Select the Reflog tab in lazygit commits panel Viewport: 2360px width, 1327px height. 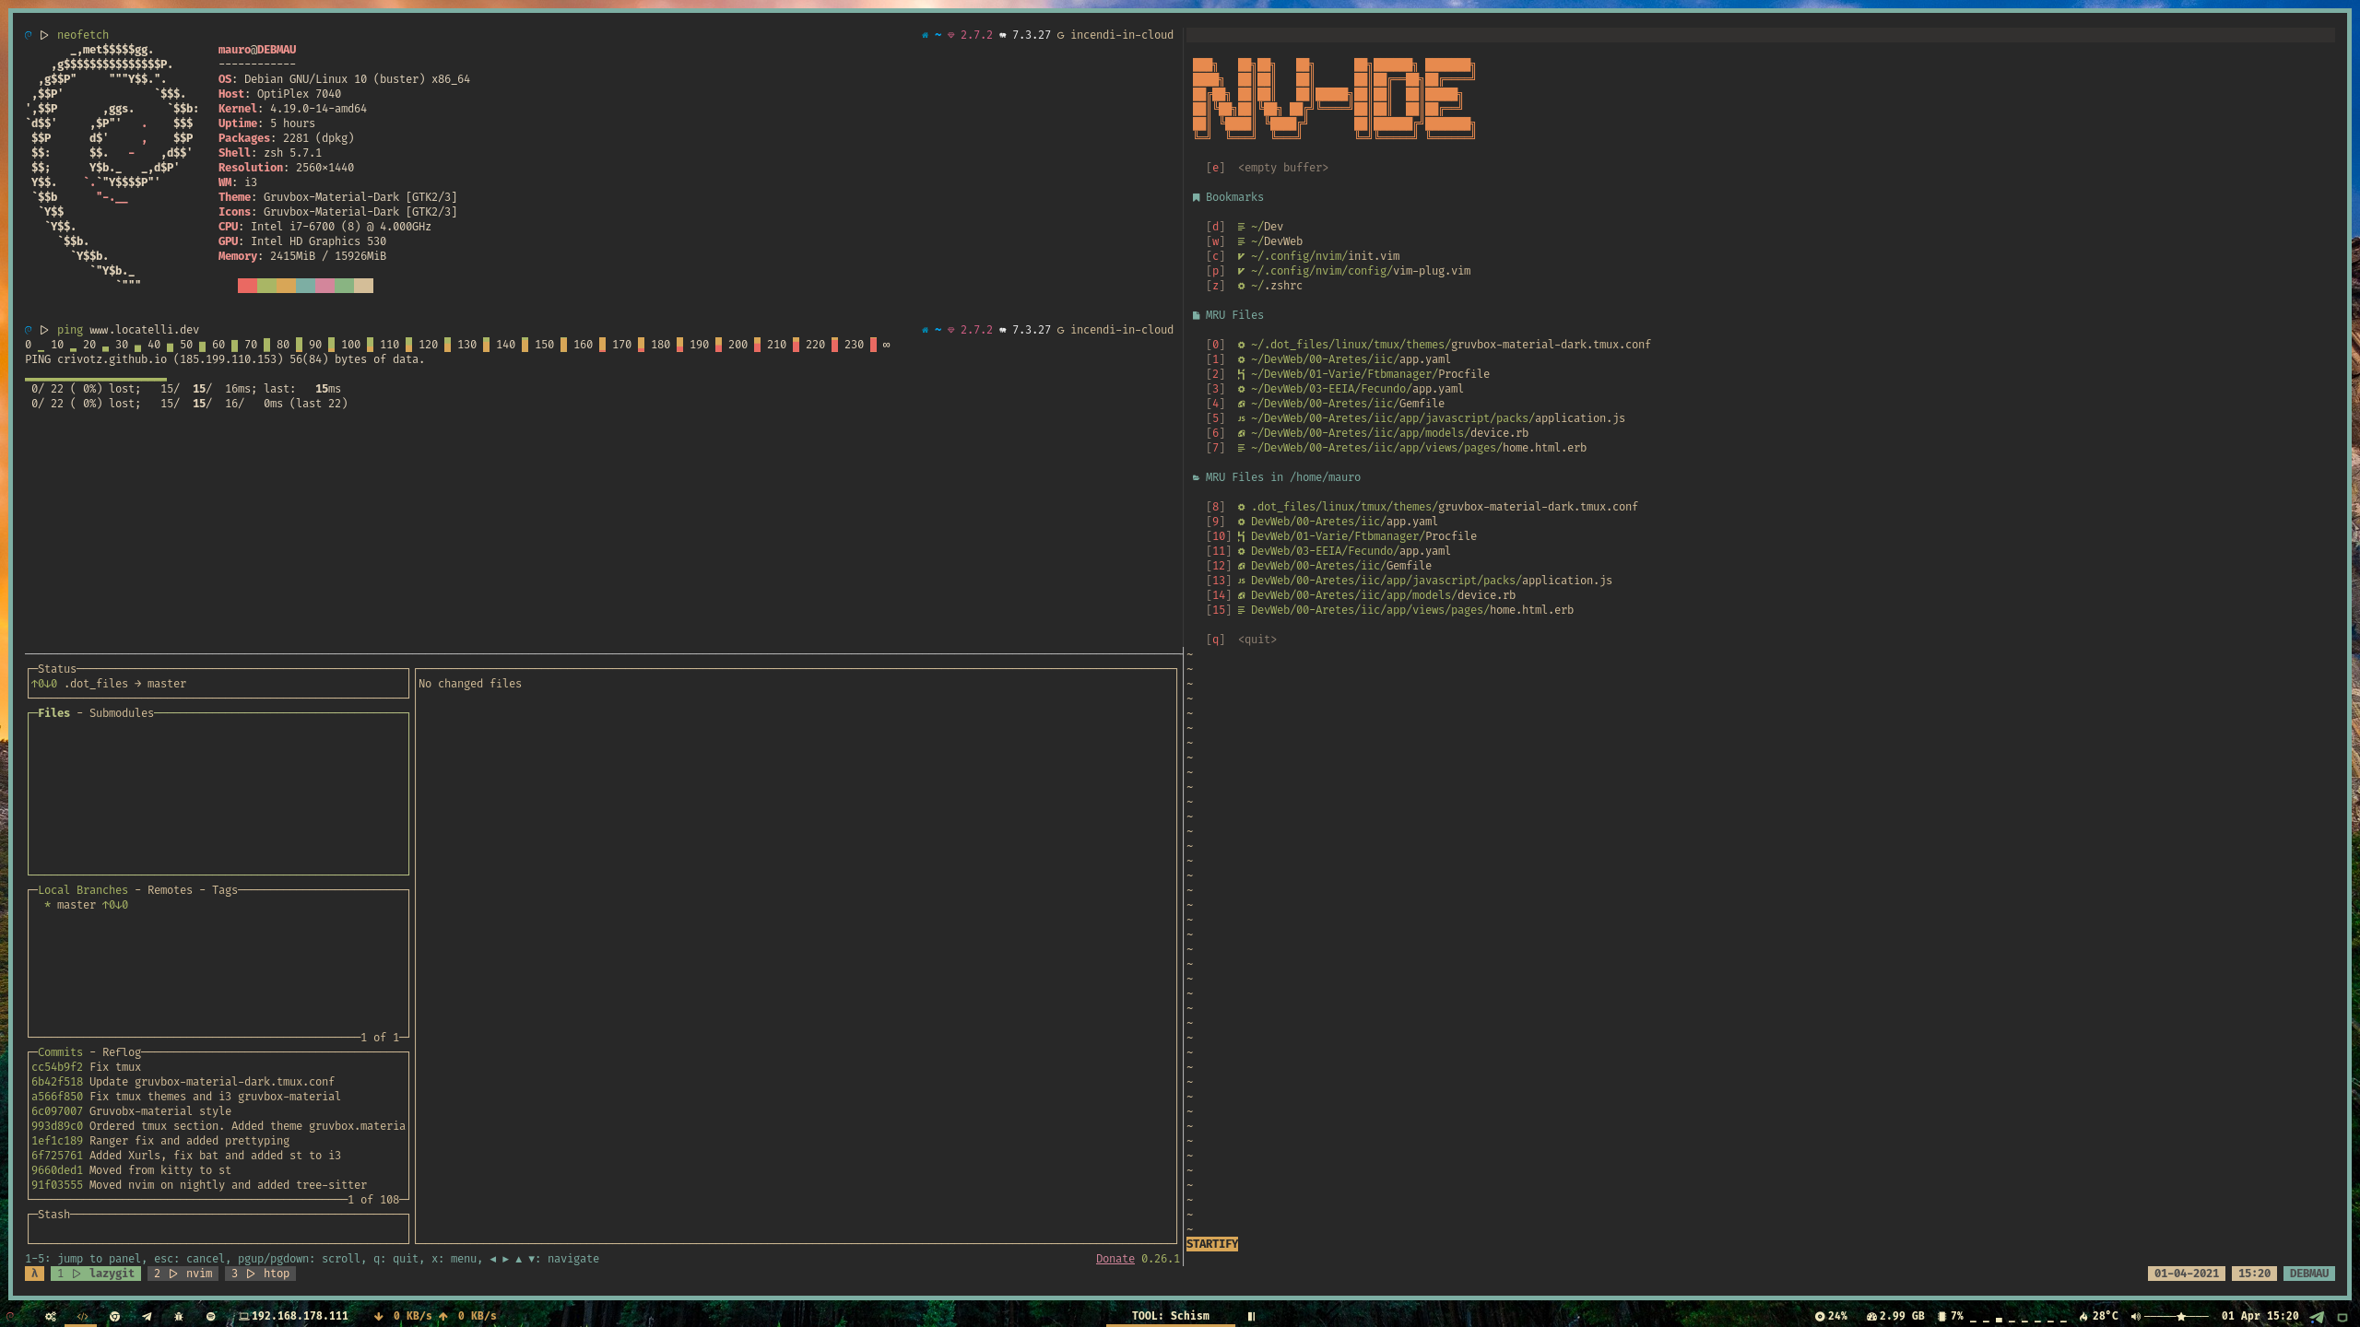point(121,1052)
